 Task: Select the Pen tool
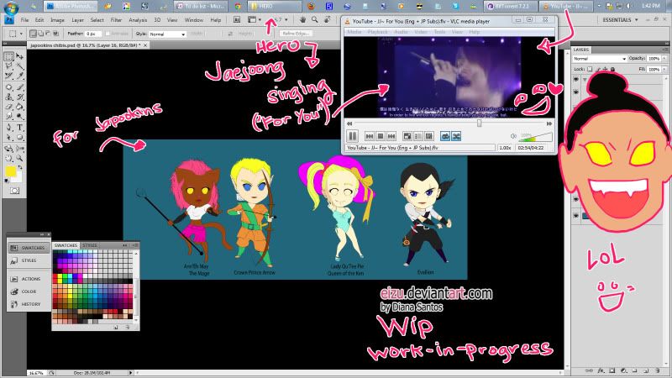pyautogui.click(x=9, y=128)
